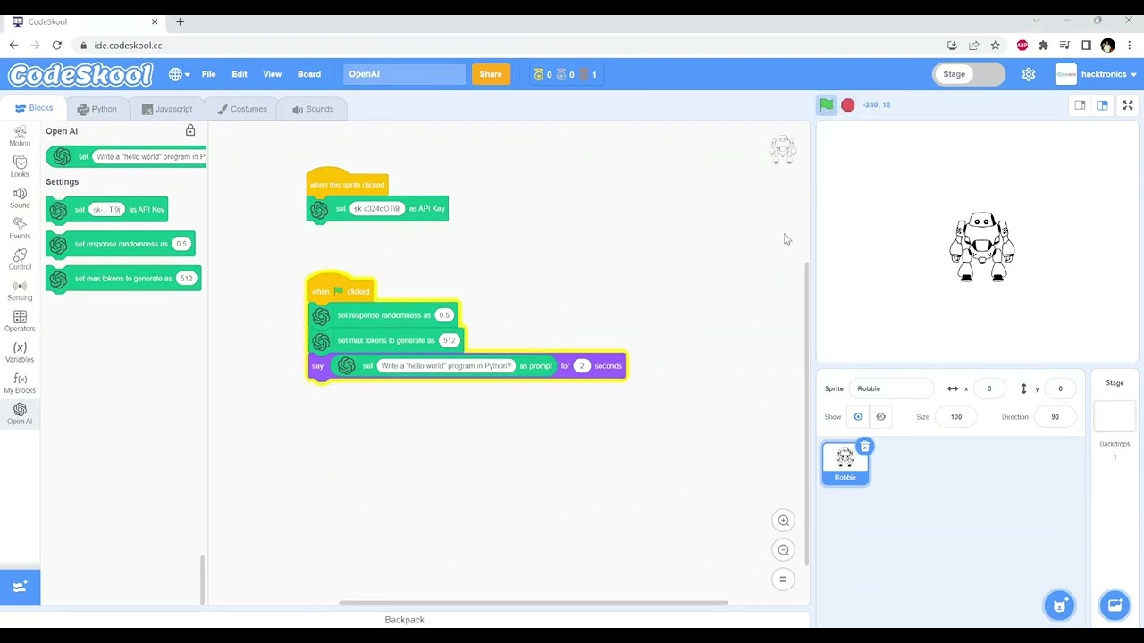The image size is (1144, 643).
Task: Open the Sound blocks category
Action: click(x=20, y=197)
